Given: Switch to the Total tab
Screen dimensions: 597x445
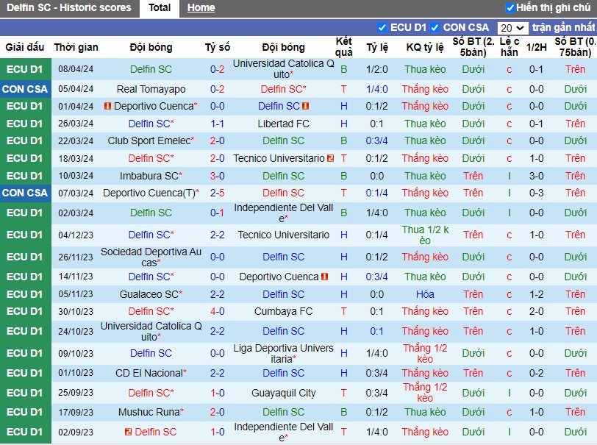Looking at the screenshot, I should coord(160,8).
